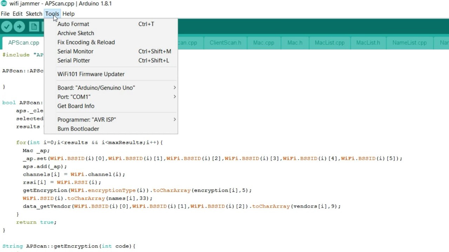449x252 pixels.
Task: Click the "_ap.set(WiFi.BSSID..." code line
Action: click(x=213, y=159)
